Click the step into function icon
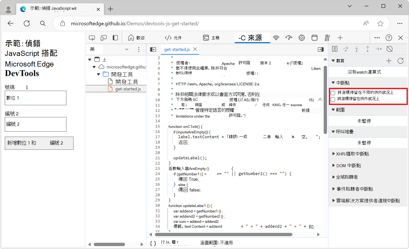This screenshot has height=249, width=409. coord(357,49)
